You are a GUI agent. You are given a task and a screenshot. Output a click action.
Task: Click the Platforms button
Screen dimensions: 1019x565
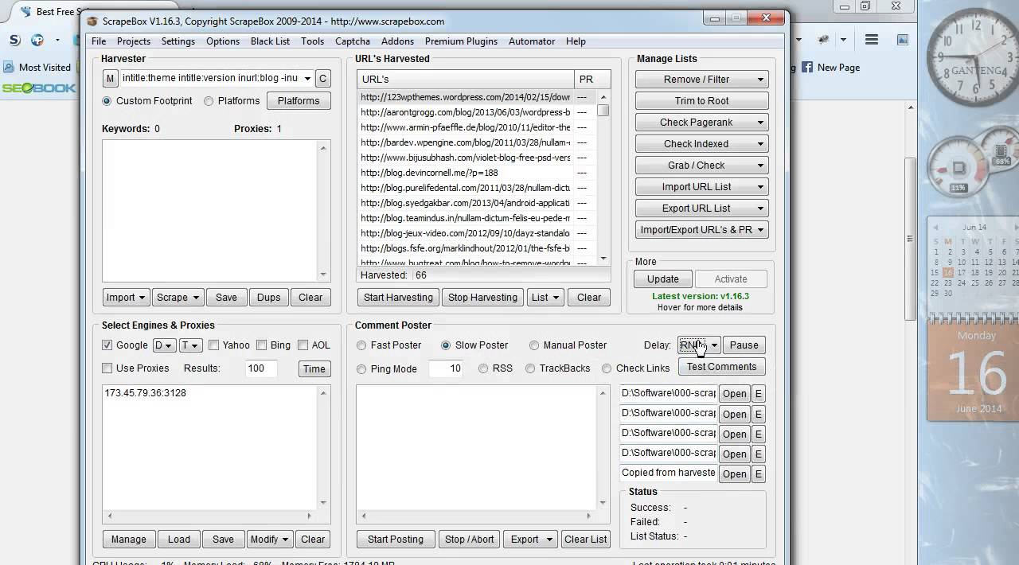pos(299,101)
